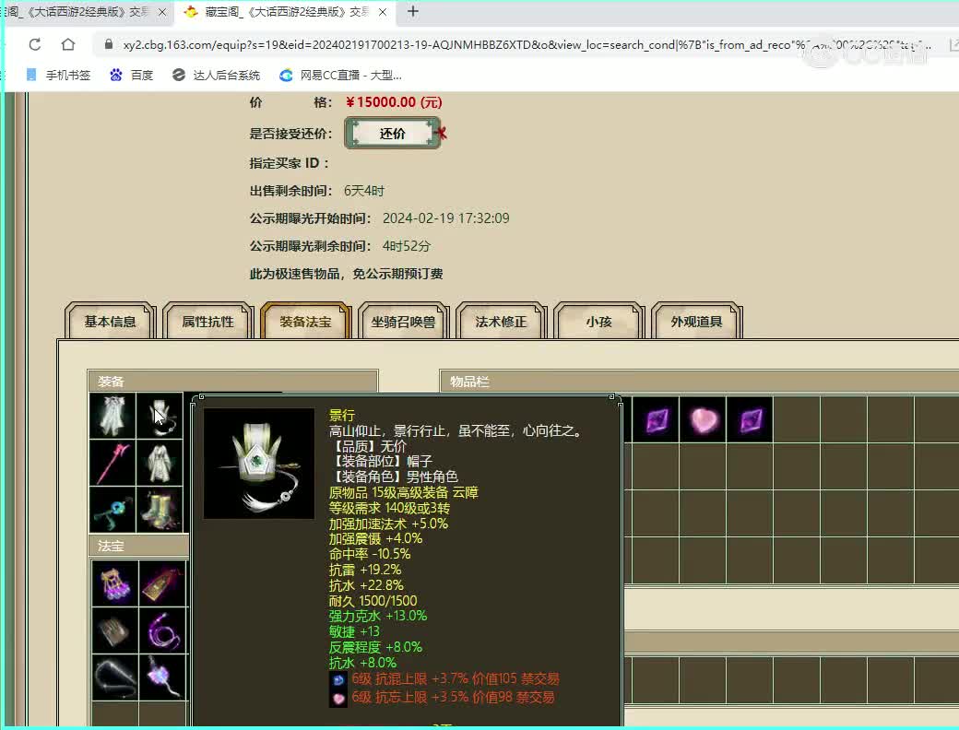This screenshot has height=730, width=959.
Task: Click remaining sale time 6天4时
Action: point(364,191)
